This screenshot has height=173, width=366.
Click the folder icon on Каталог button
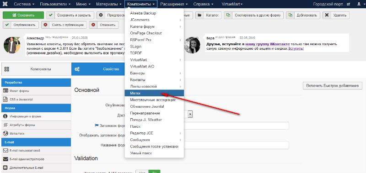tap(199, 15)
